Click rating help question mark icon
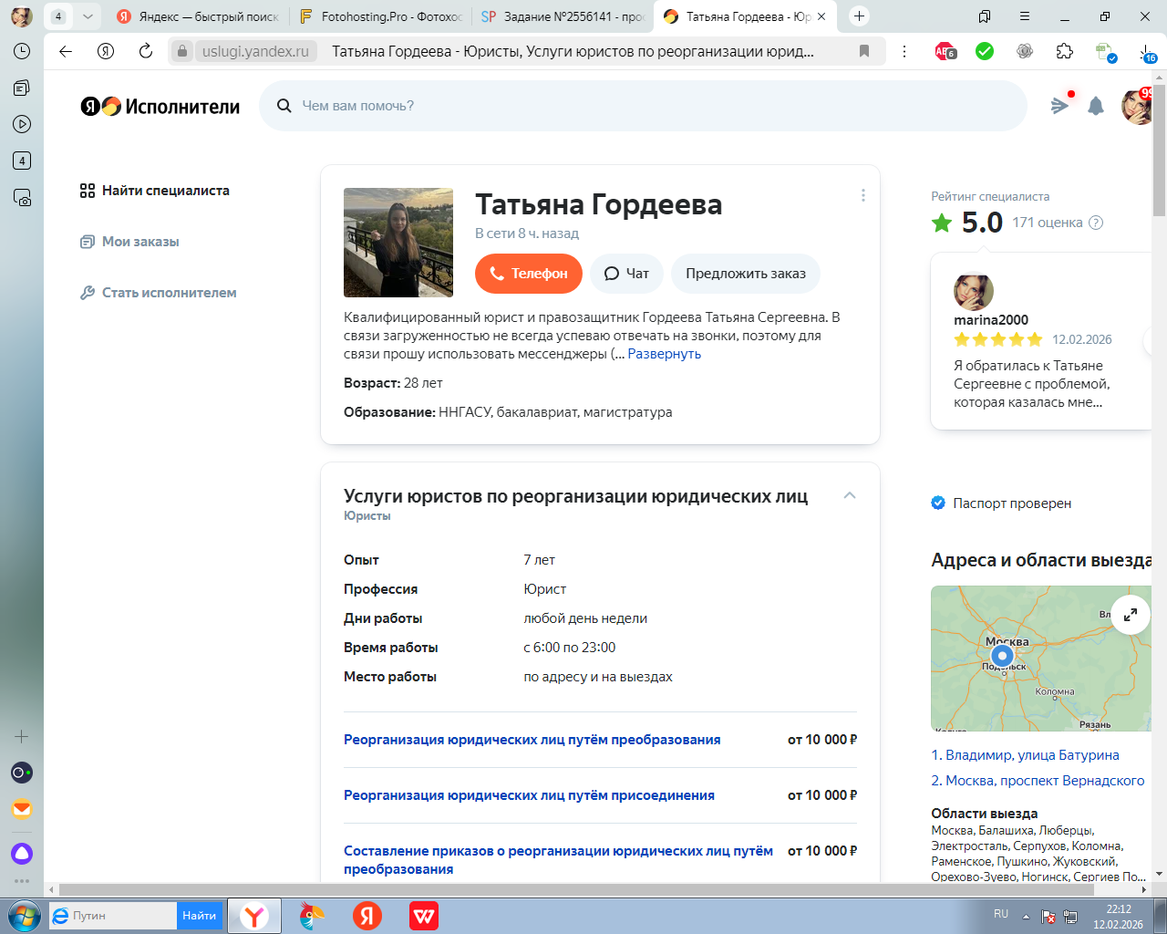 (1096, 223)
